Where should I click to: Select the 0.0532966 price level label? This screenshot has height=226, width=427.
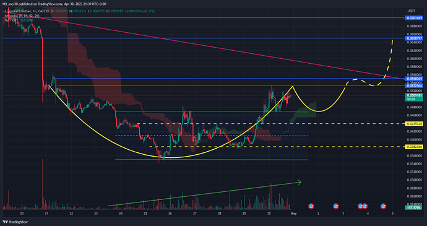pyautogui.click(x=414, y=85)
